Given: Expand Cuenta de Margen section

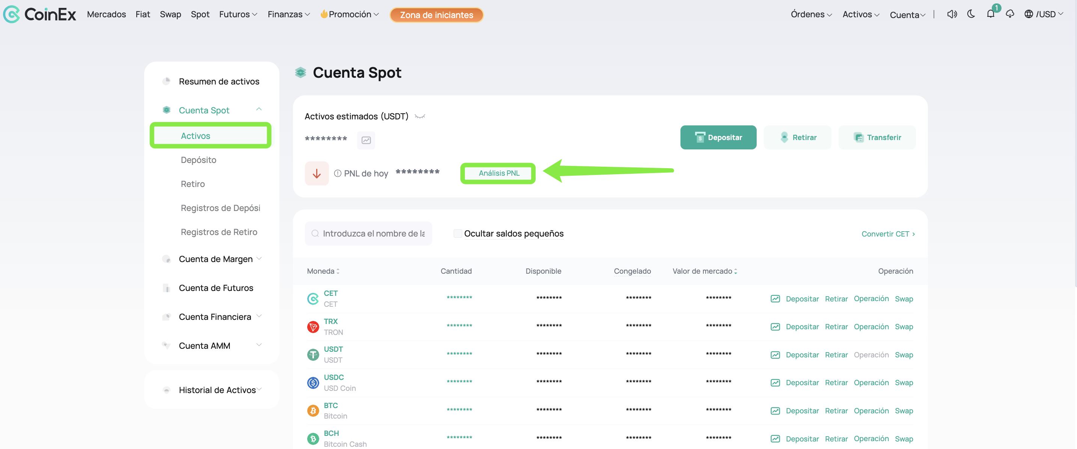Looking at the screenshot, I should pos(216,259).
